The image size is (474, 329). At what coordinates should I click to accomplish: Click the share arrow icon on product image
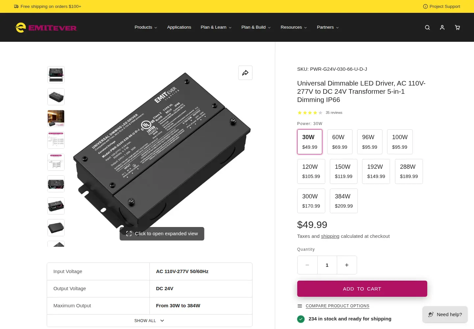coord(245,73)
